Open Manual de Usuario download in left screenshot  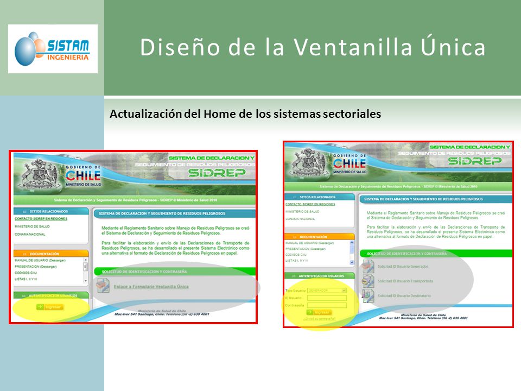click(40, 260)
